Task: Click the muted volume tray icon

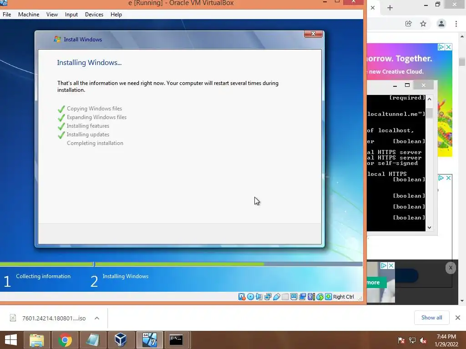Action: pyautogui.click(x=423, y=340)
